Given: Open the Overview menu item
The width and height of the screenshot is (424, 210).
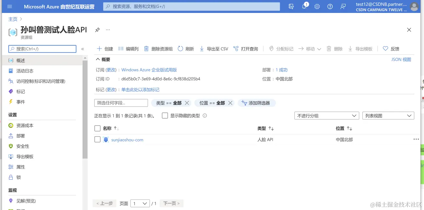Looking at the screenshot, I should coord(42,61).
